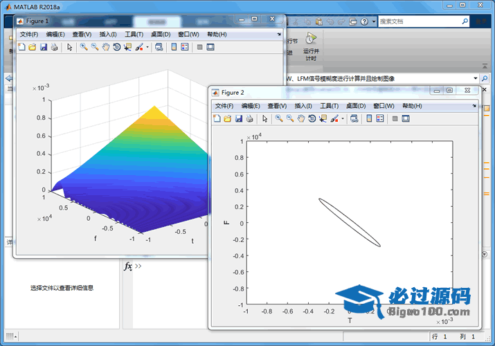The width and height of the screenshot is (495, 346).
Task: Select Data Cursor tool in Figure 2
Action: coord(323,118)
